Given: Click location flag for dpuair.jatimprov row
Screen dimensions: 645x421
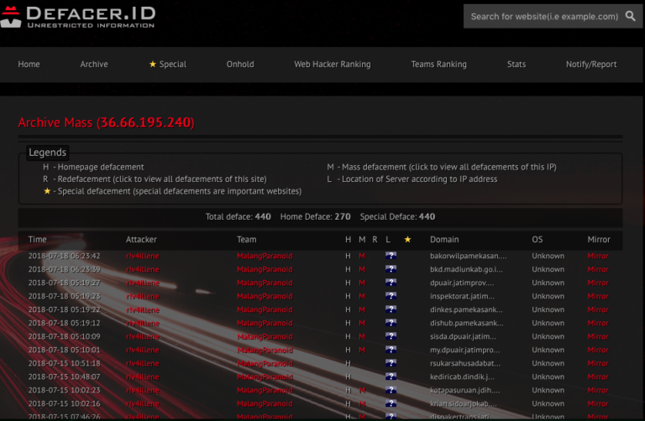Looking at the screenshot, I should coord(391,283).
